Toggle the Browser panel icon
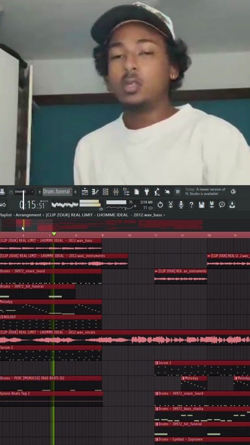This screenshot has width=250, height=445. pos(126,192)
